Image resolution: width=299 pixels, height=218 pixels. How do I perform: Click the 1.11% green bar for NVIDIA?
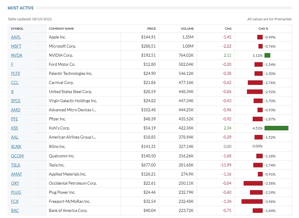pos(267,55)
